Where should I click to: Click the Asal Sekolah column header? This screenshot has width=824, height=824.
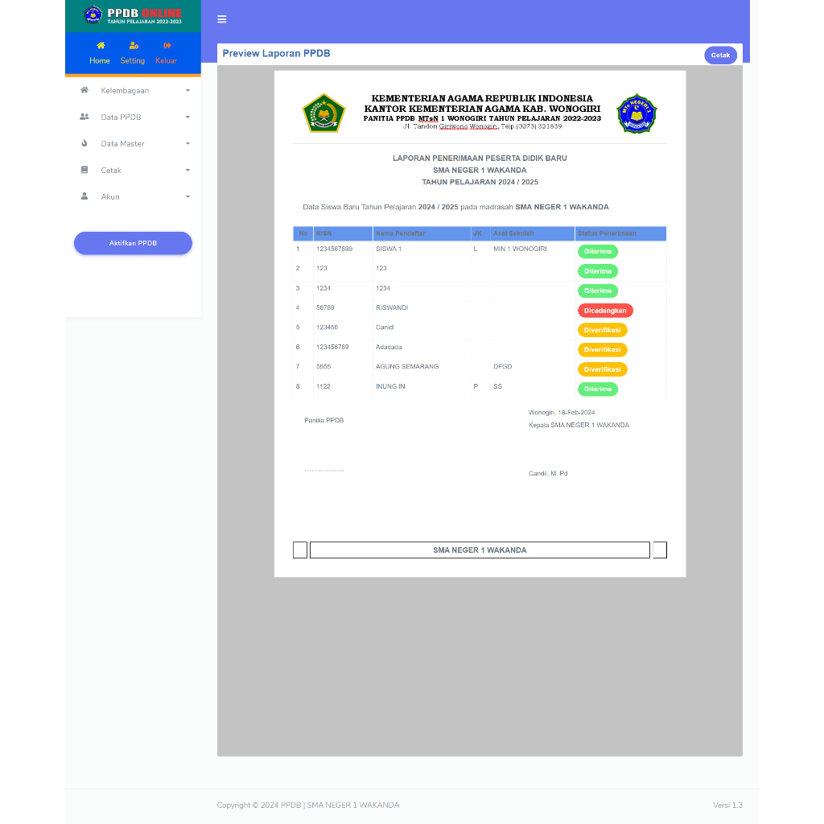pyautogui.click(x=532, y=233)
